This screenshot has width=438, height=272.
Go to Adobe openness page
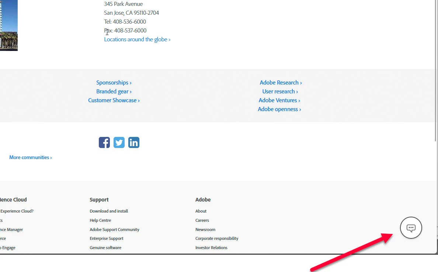[x=279, y=109]
